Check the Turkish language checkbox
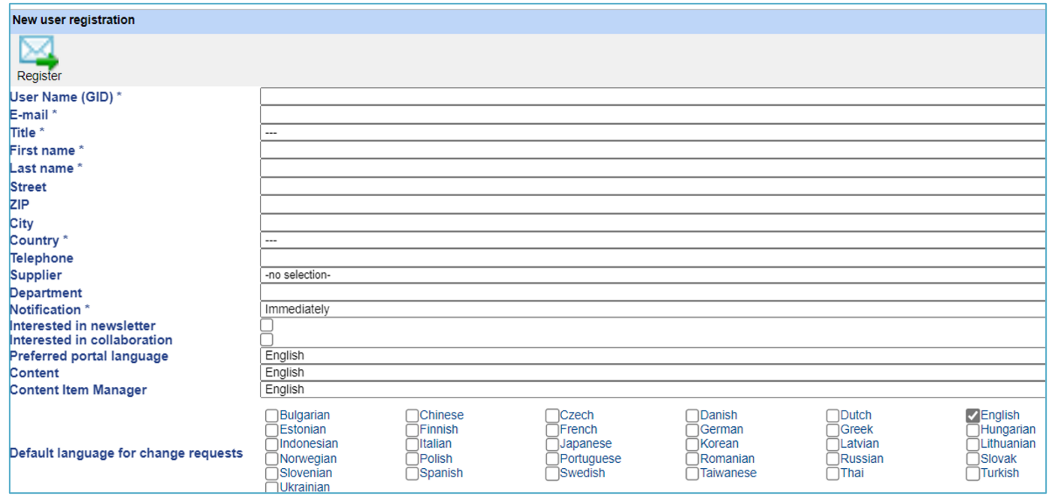The width and height of the screenshot is (1052, 496). coord(973,473)
